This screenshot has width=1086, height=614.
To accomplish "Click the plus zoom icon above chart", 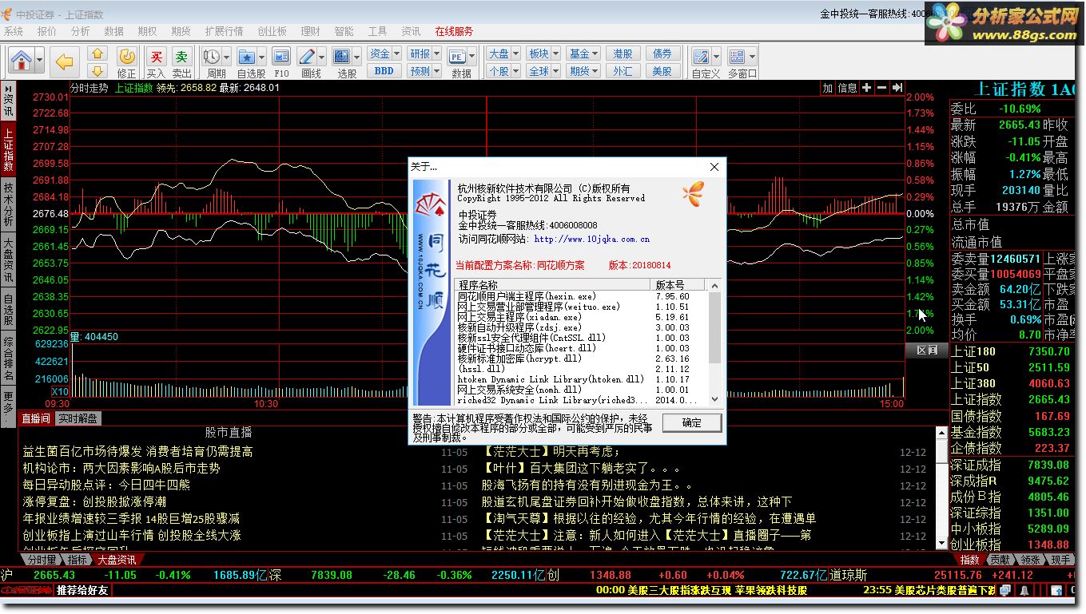I will click(x=867, y=88).
